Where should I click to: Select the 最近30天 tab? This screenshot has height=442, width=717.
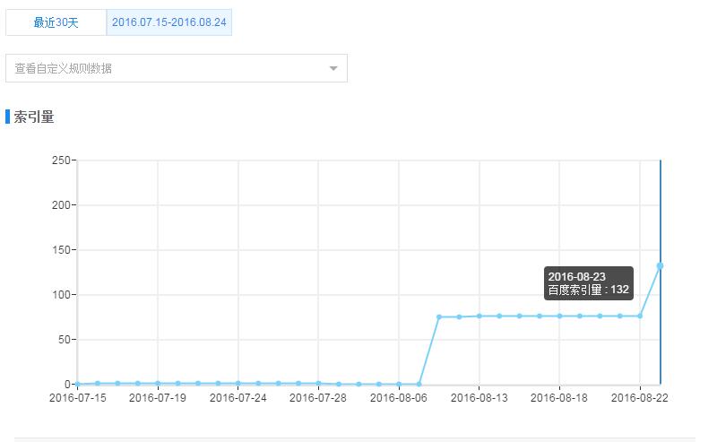point(56,22)
